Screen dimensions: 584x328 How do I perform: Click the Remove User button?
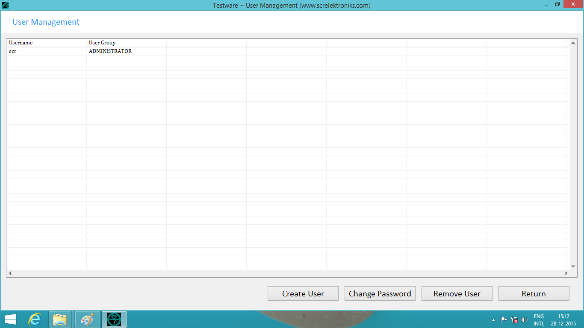pyautogui.click(x=457, y=293)
